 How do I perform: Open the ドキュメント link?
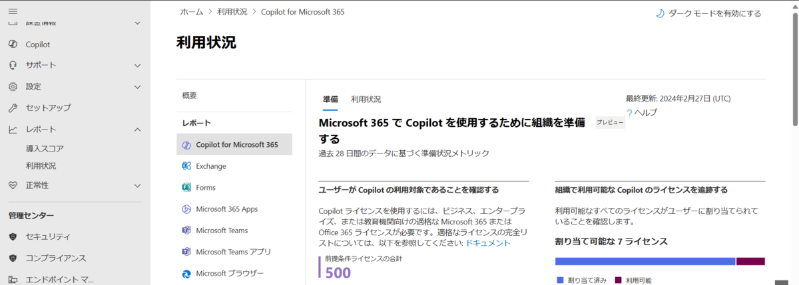coord(488,243)
